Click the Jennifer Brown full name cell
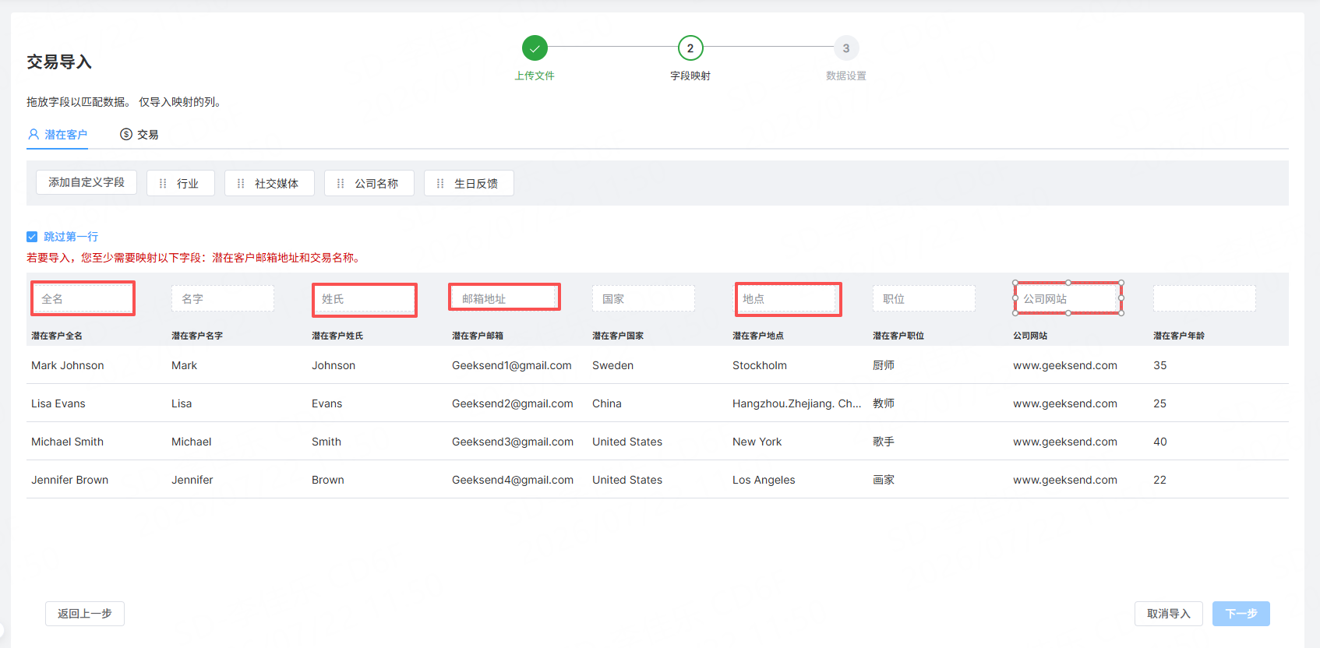This screenshot has height=648, width=1320. 70,480
